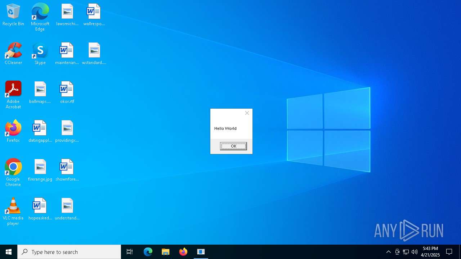Select the maintenan Word document icon
This screenshot has width=461, height=259.
pyautogui.click(x=67, y=54)
